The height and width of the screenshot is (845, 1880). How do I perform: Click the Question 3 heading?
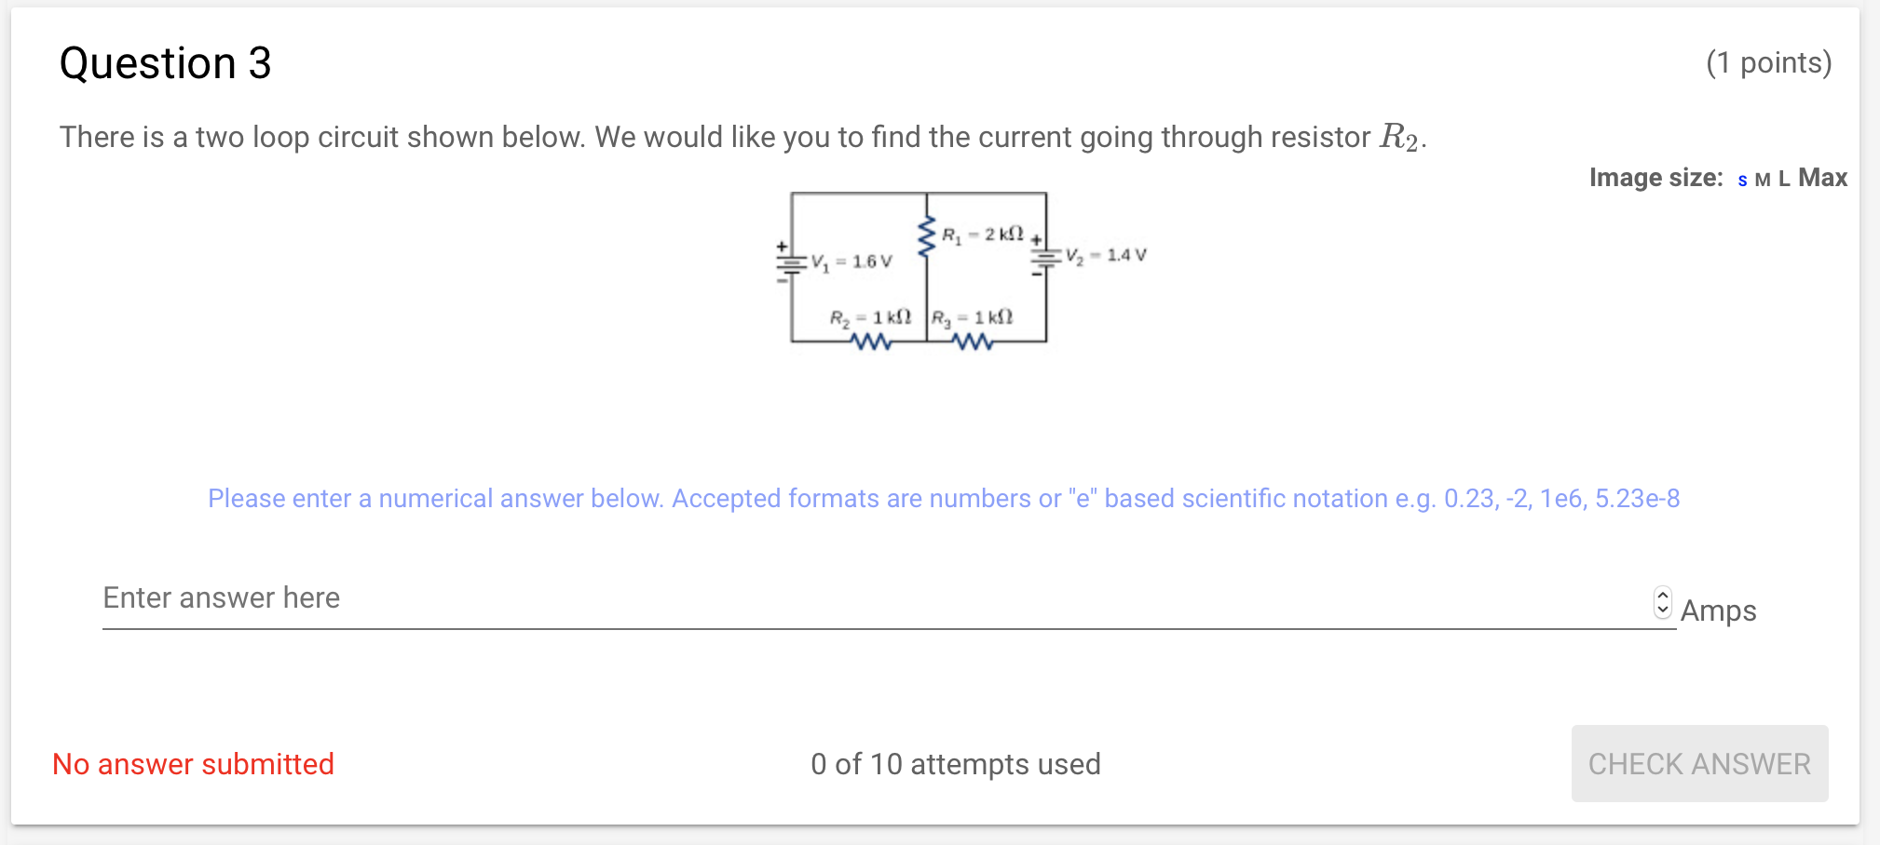[x=164, y=62]
